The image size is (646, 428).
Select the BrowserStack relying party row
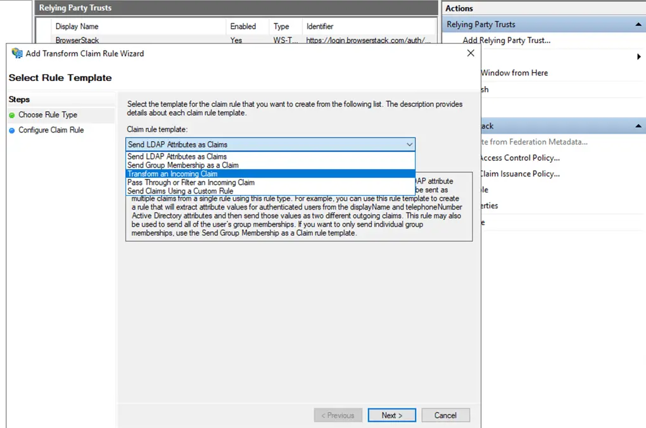click(x=77, y=40)
